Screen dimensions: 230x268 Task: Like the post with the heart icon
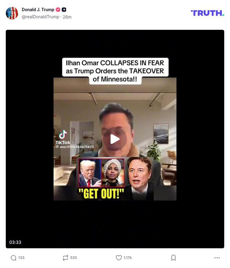tap(119, 258)
